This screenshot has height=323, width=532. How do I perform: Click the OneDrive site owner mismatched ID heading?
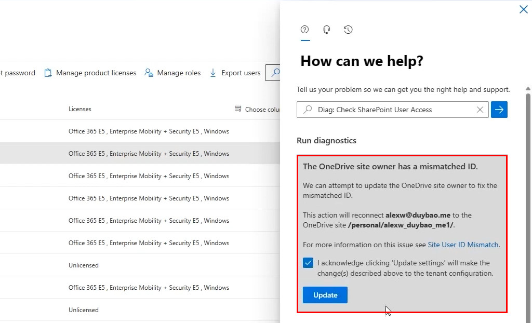tap(390, 166)
